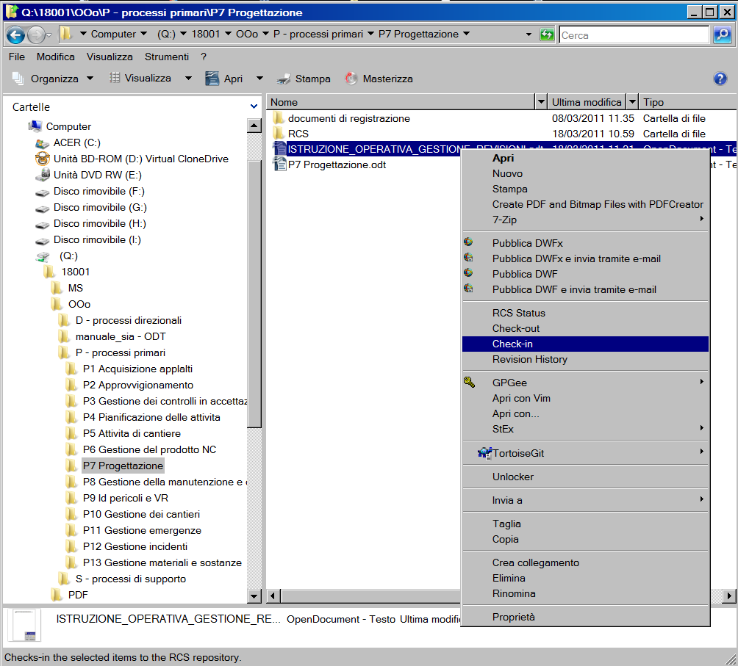Click the Masterizza toolbar button

[379, 79]
